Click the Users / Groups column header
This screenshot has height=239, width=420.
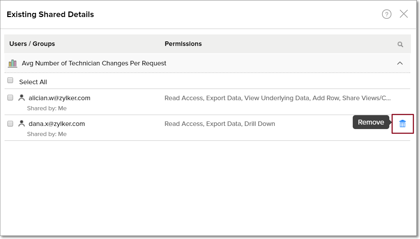tap(32, 44)
